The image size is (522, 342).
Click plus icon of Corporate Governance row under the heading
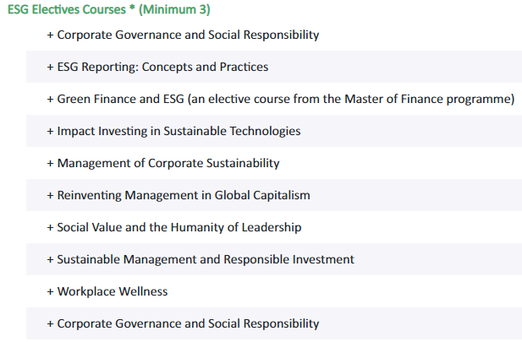click(50, 35)
